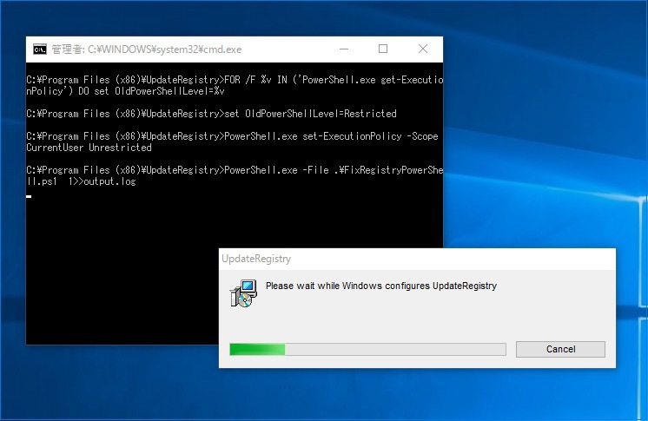Click the command prompt window title text

(147, 49)
